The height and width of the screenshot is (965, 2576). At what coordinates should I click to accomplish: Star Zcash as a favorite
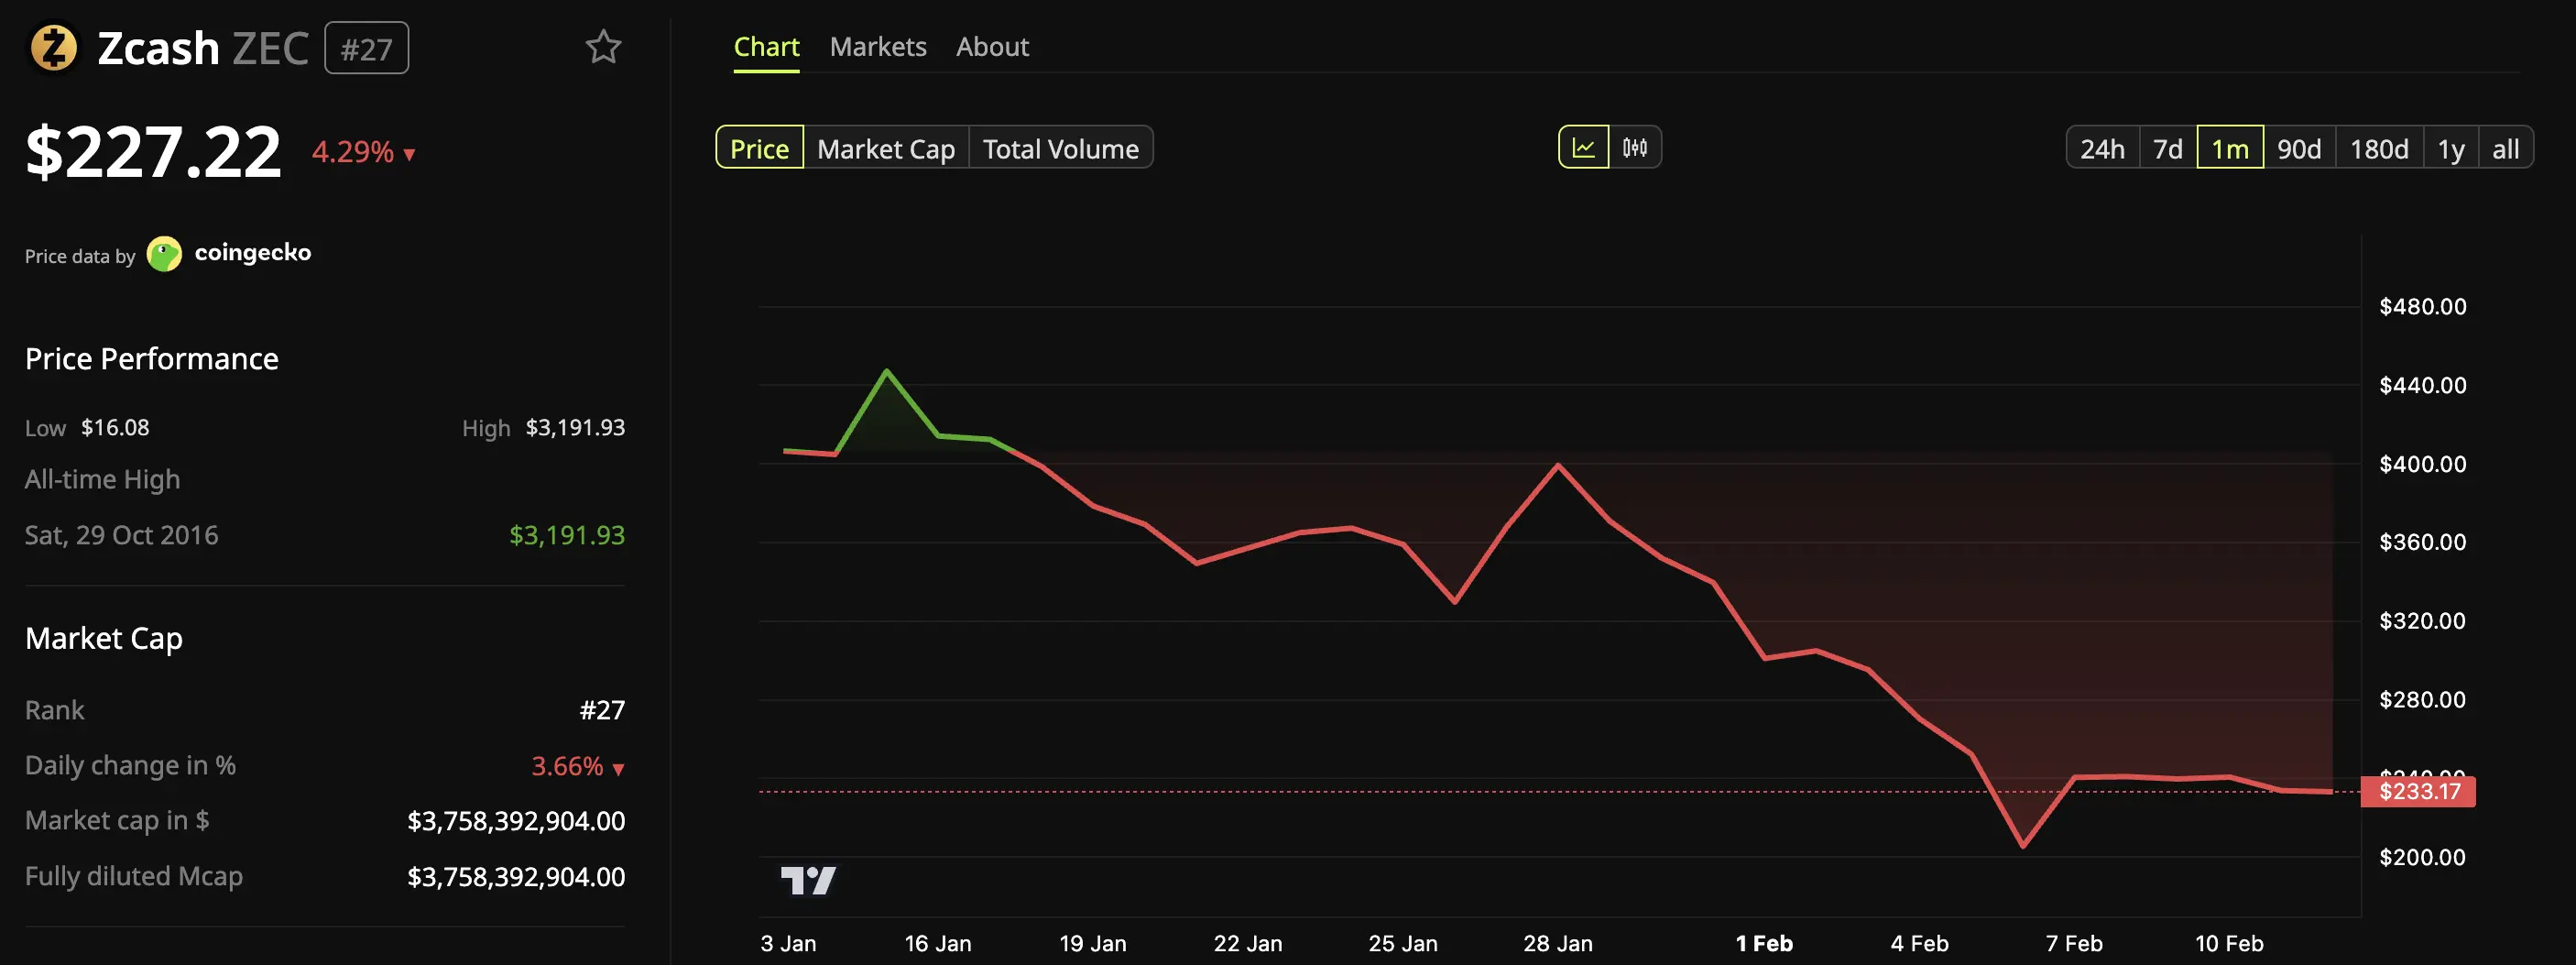click(x=604, y=46)
